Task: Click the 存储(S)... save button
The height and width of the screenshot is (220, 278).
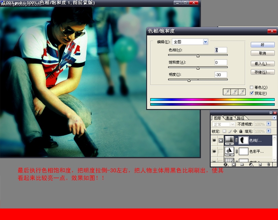Action: pos(263,72)
